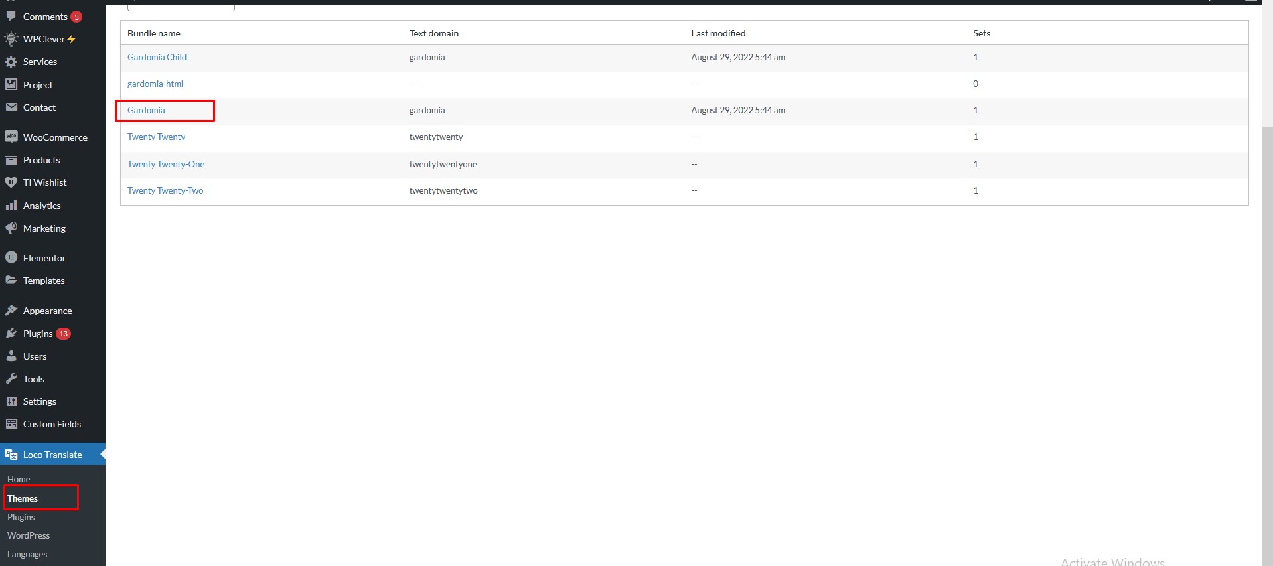Sort by Last modified column header
Image resolution: width=1273 pixels, height=566 pixels.
718,33
